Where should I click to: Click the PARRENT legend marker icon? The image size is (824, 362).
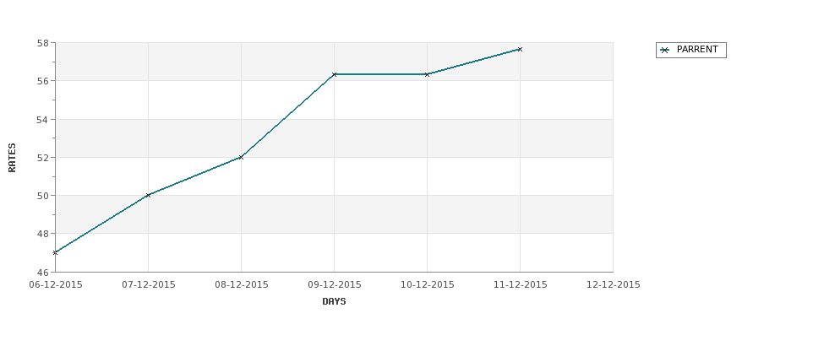(665, 51)
